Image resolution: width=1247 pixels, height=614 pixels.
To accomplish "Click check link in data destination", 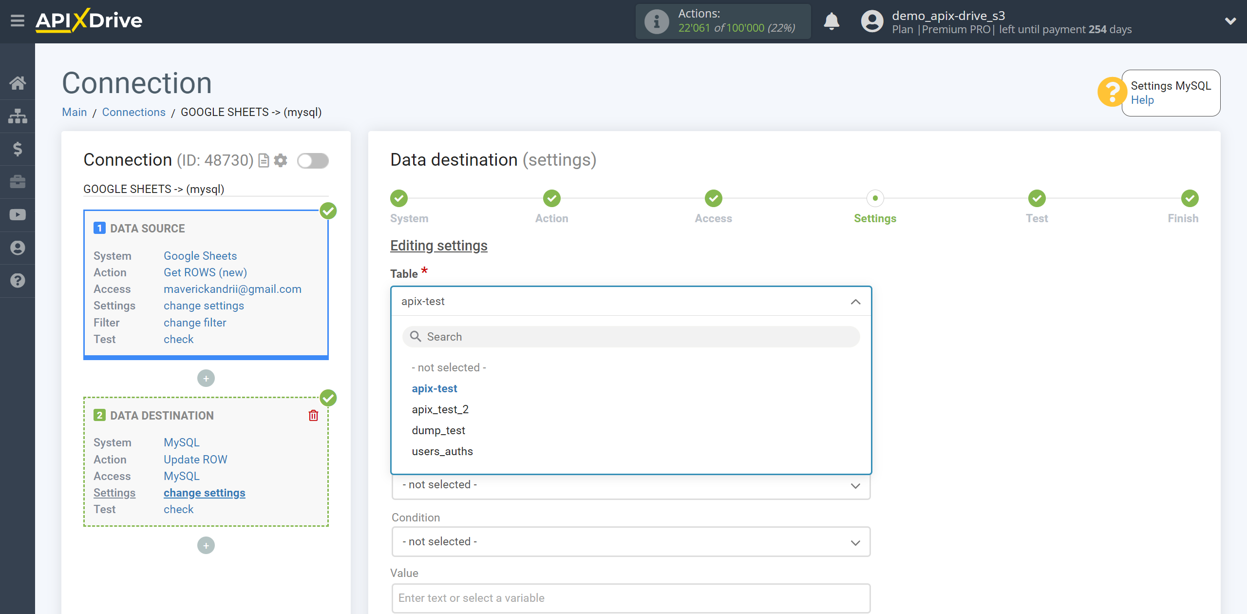I will [x=178, y=509].
